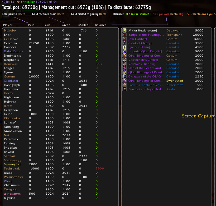Image resolution: width=216 pixels, height=206 pixels.
Task: Click the Given column header
Action: 66,25
